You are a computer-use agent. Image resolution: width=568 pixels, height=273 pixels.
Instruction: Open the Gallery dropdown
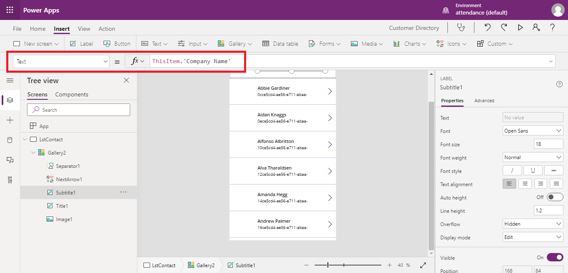[235, 44]
